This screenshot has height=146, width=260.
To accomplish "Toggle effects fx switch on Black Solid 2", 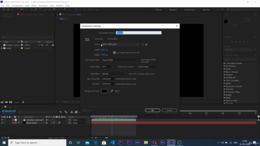I will click(54, 123).
